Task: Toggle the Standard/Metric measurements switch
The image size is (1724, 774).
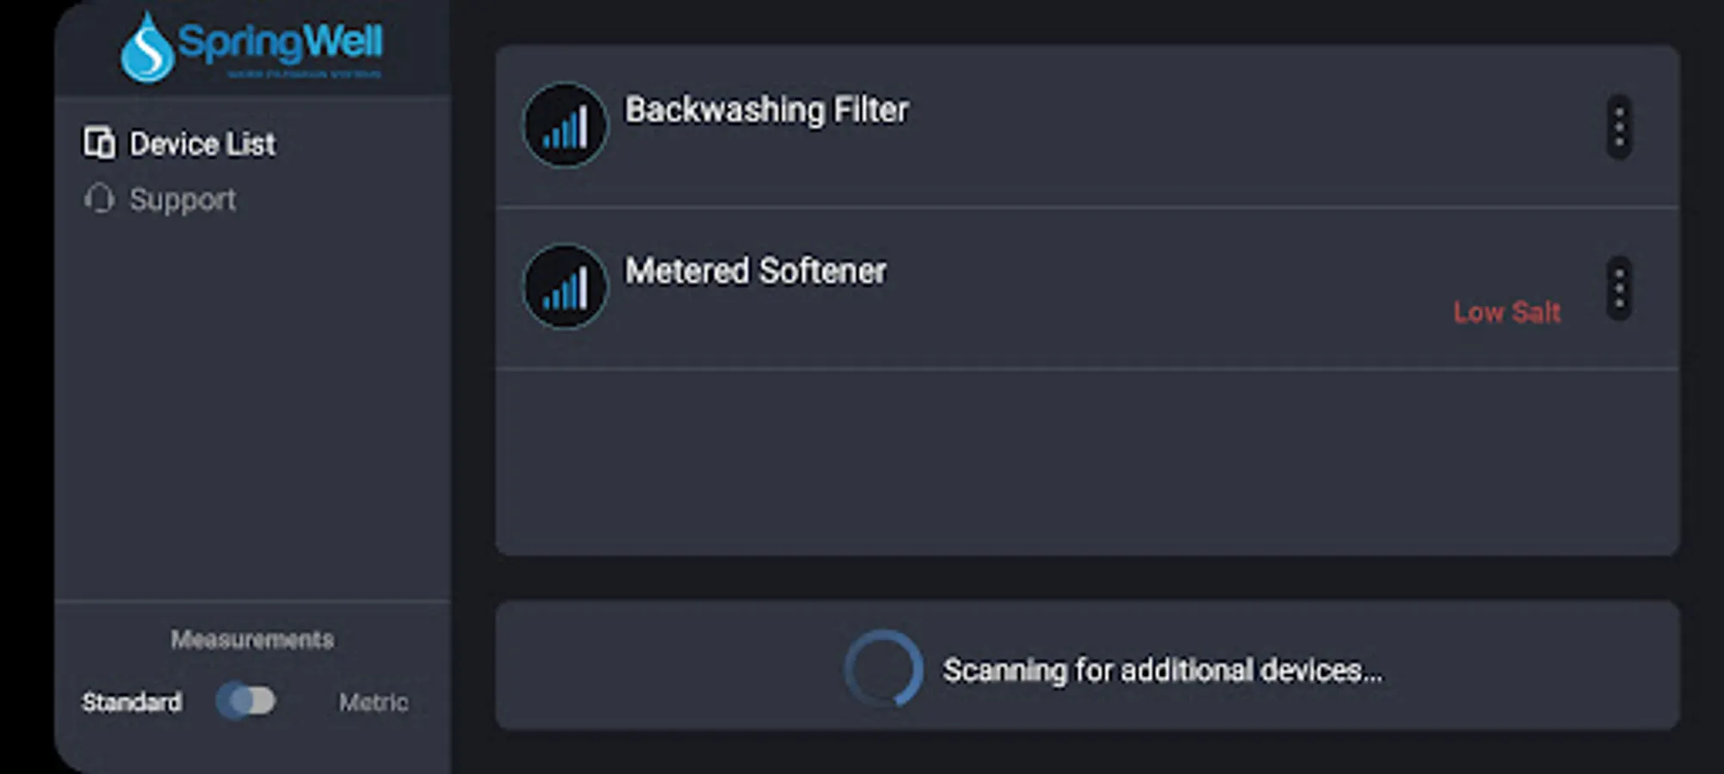Action: 247,701
